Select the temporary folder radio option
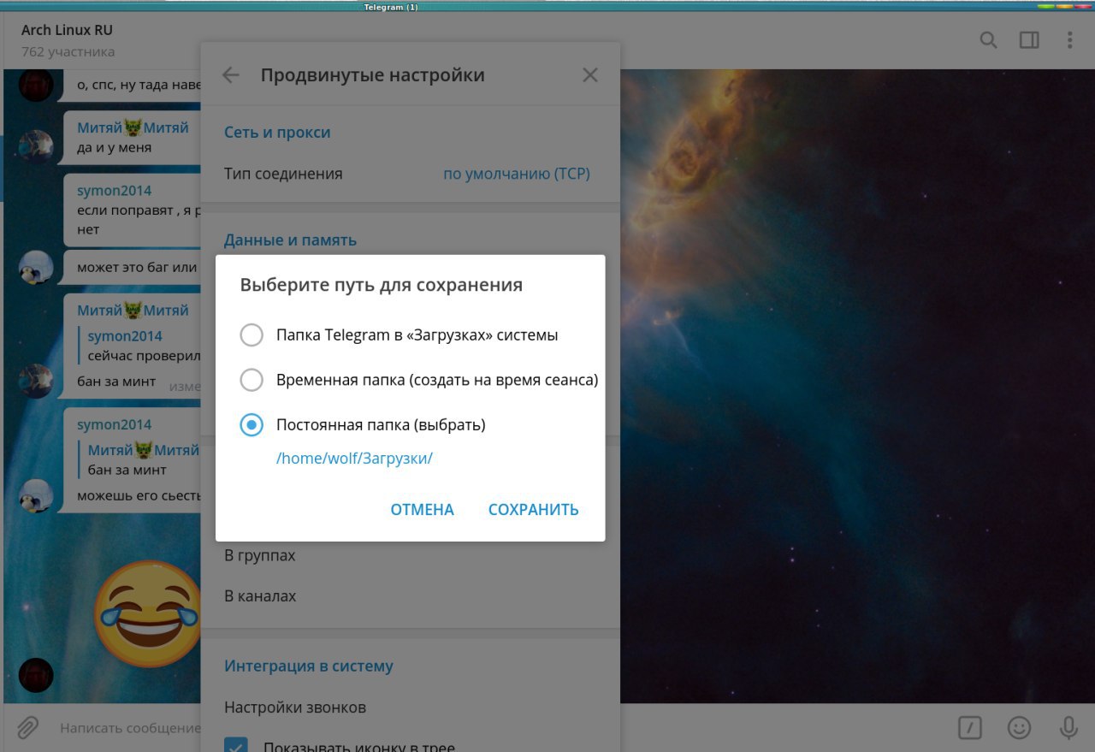 [252, 380]
